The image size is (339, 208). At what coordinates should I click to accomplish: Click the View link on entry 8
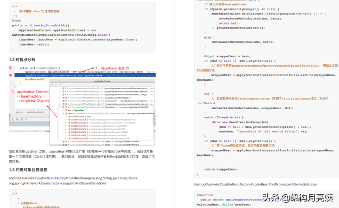[x=152, y=92]
